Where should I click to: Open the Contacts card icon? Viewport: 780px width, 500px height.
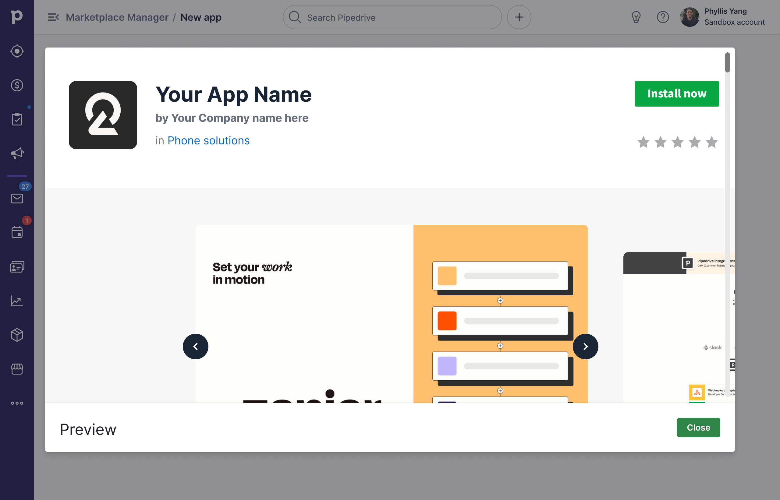[x=17, y=267]
